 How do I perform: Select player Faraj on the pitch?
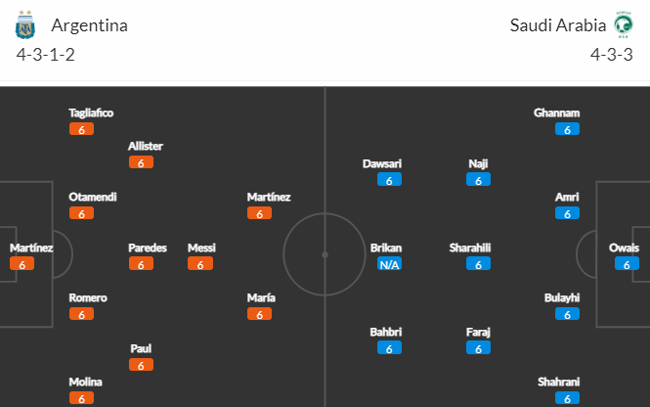click(x=478, y=332)
